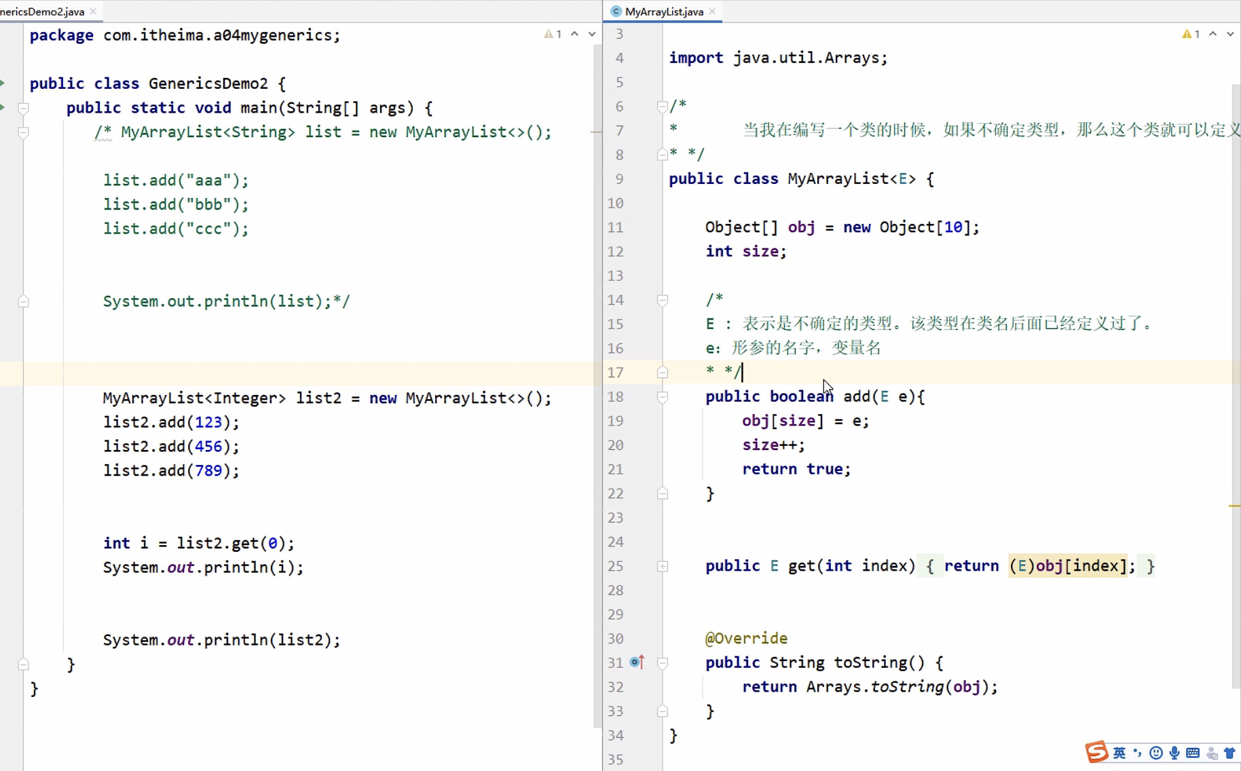Click 'Object[] obj = new Object[10];' declaration
Screen dimensions: 1241x771
[x=842, y=227]
